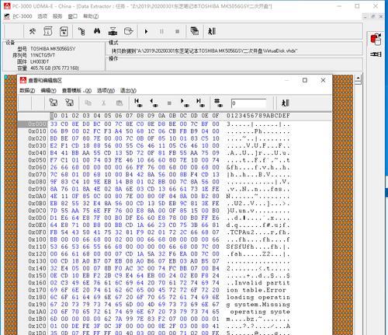388x335 pixels.
Task: Click the hammer and wrench tools icon
Action: pos(33,32)
